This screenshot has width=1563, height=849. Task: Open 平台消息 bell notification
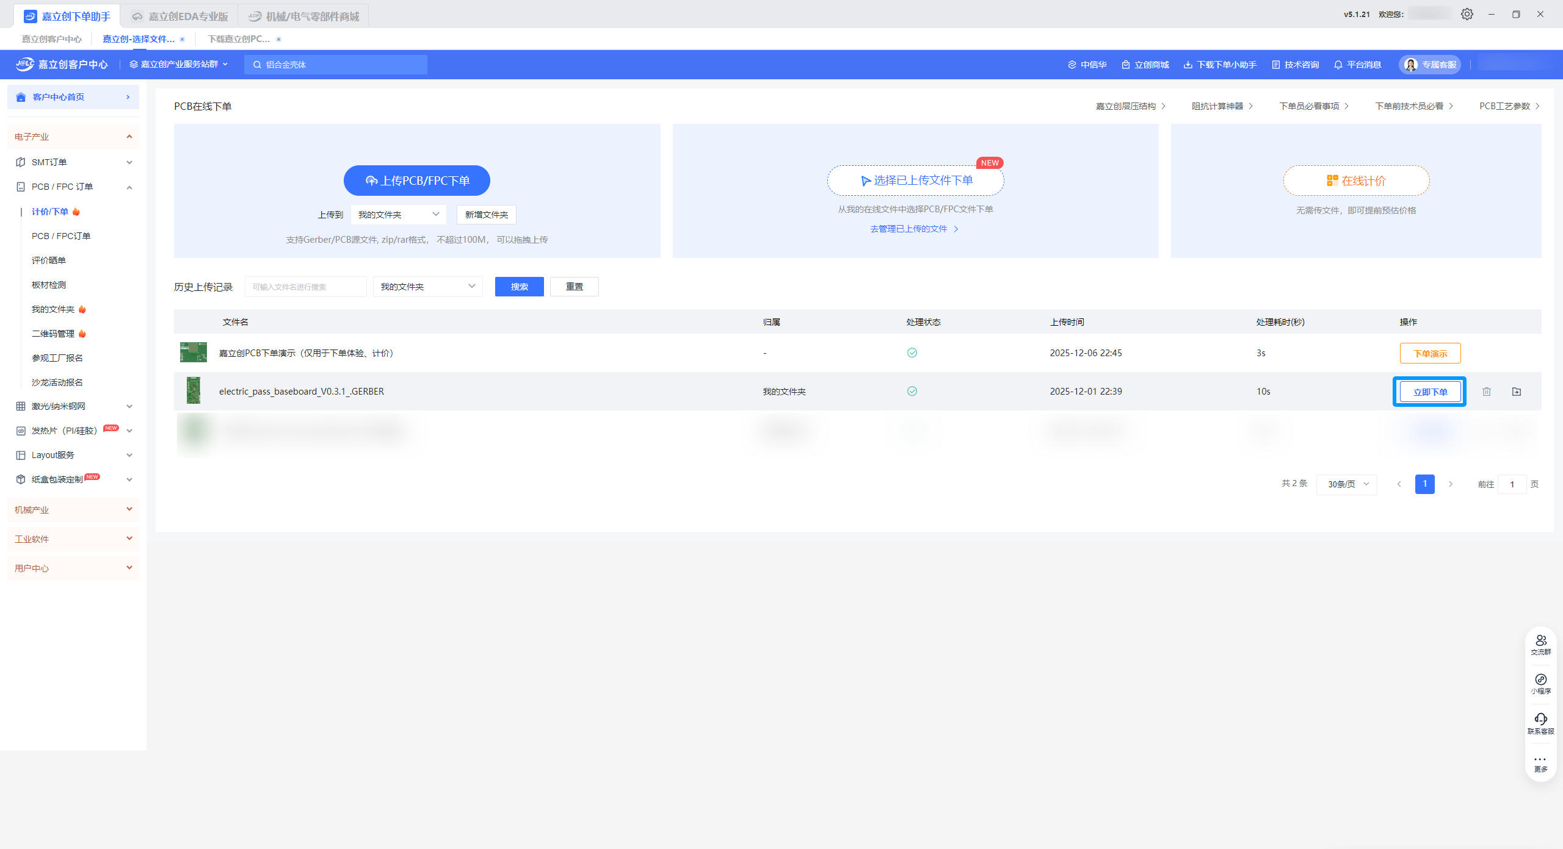click(x=1357, y=65)
